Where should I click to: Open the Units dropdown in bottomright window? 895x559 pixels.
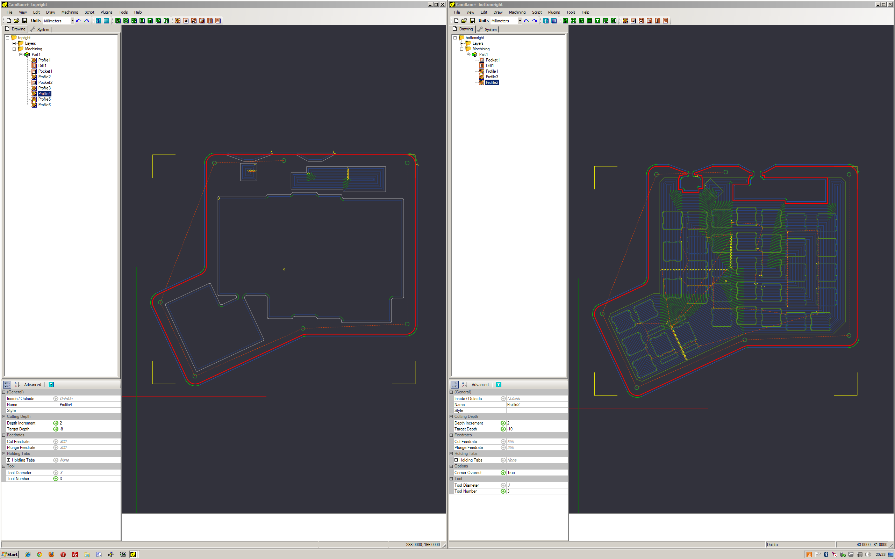click(520, 21)
